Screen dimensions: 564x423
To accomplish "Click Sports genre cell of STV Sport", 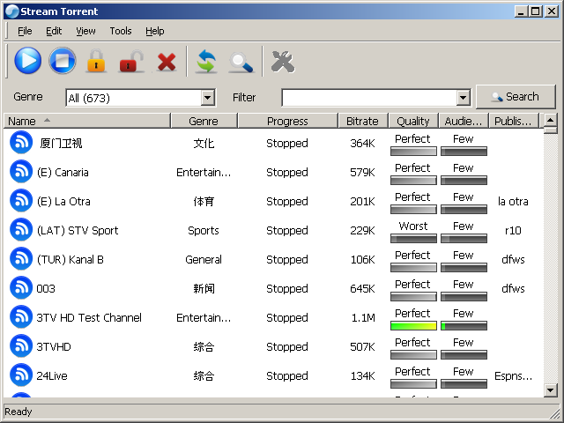I will pyautogui.click(x=204, y=231).
